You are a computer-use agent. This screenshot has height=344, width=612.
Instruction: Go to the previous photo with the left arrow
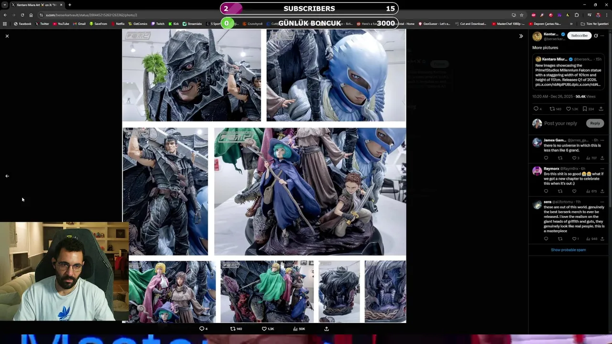pyautogui.click(x=7, y=176)
